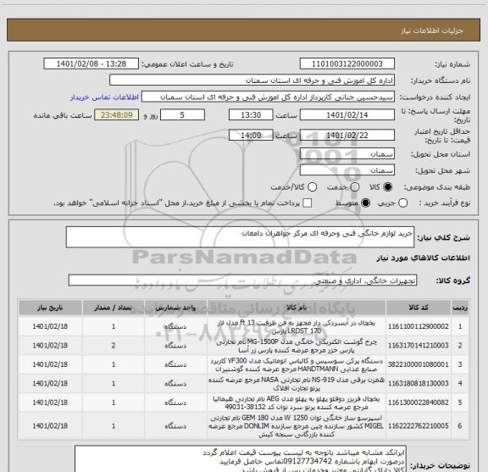Click the MG-1500P meat grinder item name
The height and width of the screenshot is (472, 488).
(297, 346)
